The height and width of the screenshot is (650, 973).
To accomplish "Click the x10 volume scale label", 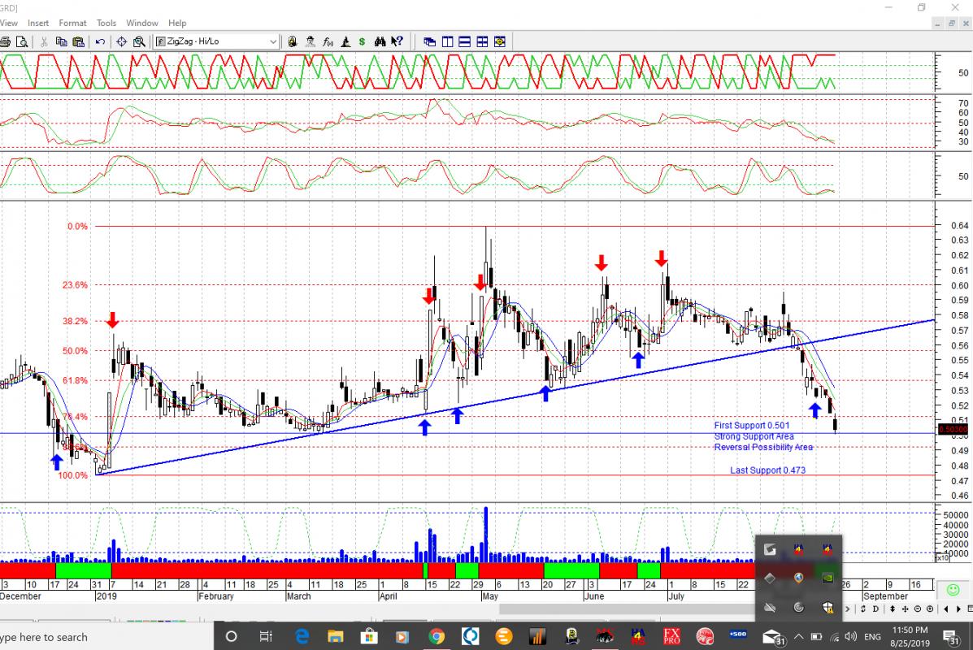I will (x=941, y=558).
